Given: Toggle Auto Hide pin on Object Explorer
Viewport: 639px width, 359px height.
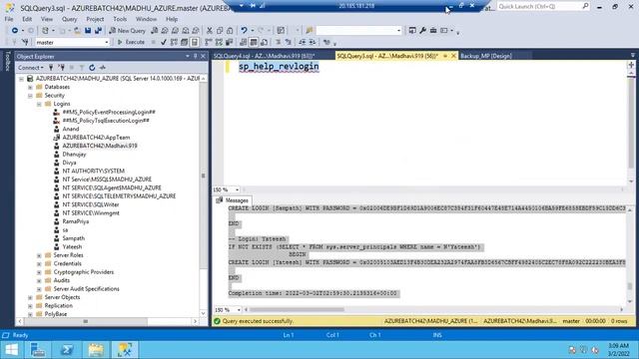Looking at the screenshot, I should 196,56.
